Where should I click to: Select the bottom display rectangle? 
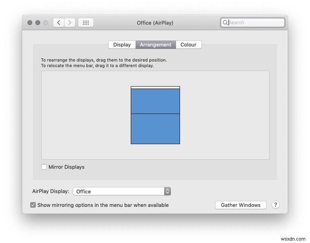tap(155, 129)
